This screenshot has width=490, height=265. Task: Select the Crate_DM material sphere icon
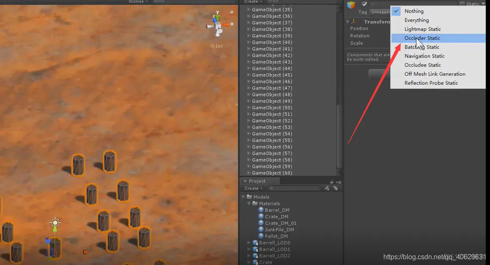tap(261, 216)
